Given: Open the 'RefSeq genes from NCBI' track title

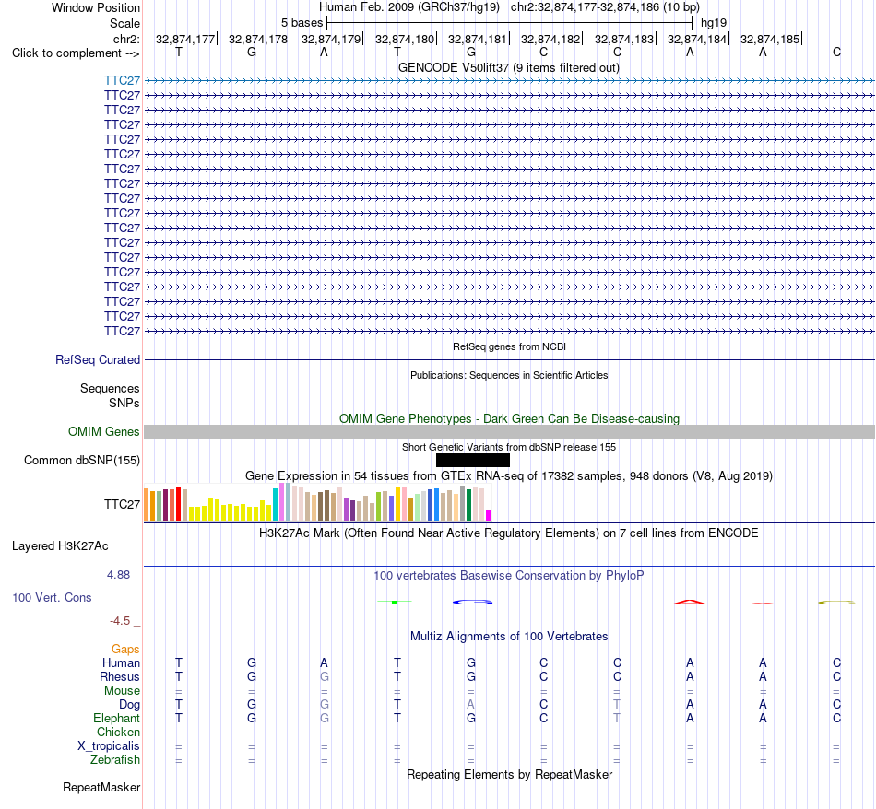Looking at the screenshot, I should [509, 346].
